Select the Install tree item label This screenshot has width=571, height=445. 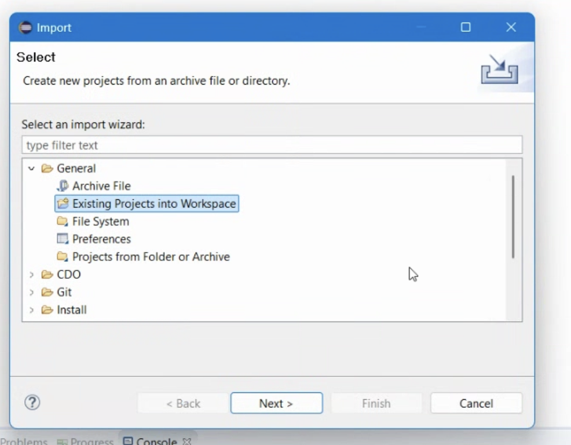pos(72,310)
